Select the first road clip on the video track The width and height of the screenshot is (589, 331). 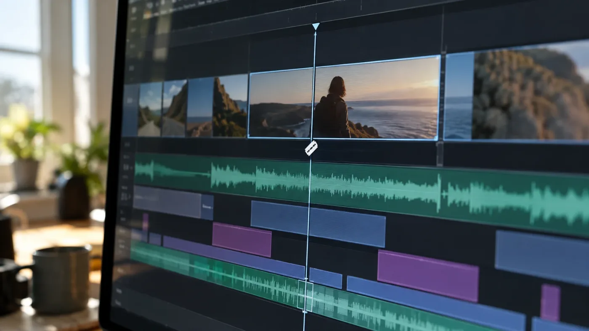150,109
